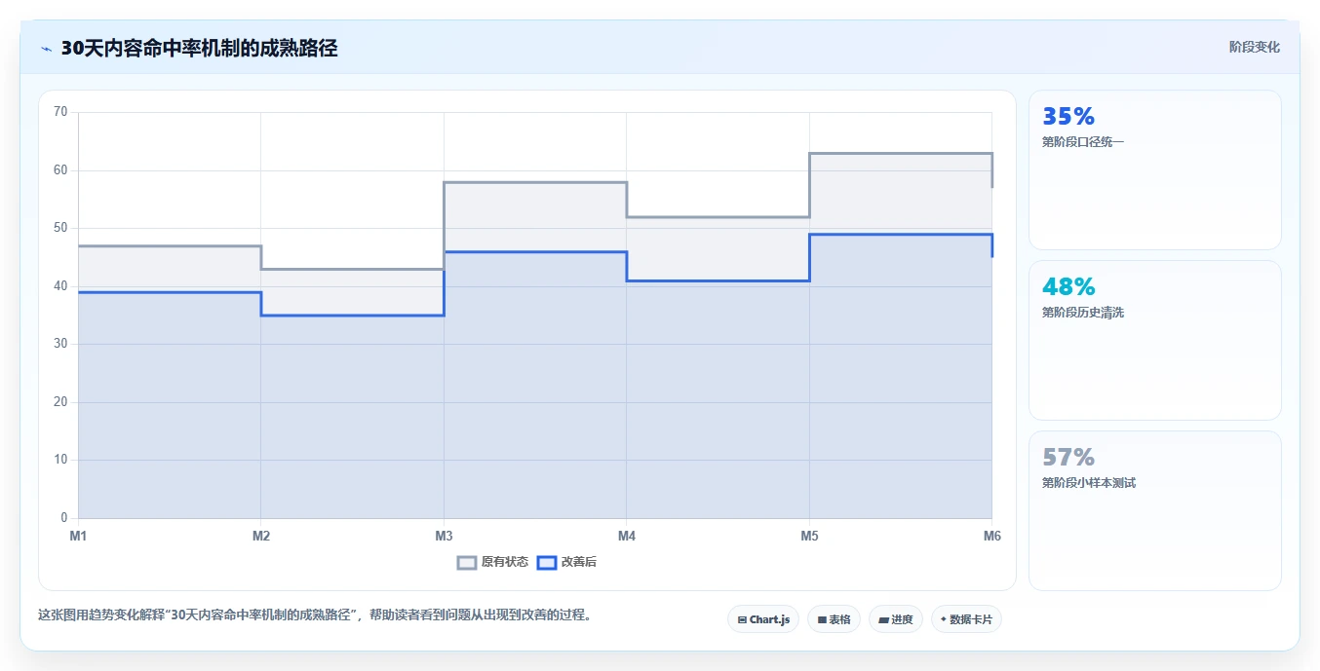
Task: Select the 数据卡片 tag chip
Action: coord(966,619)
